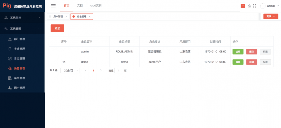Go to next page arrow
This screenshot has height=128, width=281.
(101, 70)
